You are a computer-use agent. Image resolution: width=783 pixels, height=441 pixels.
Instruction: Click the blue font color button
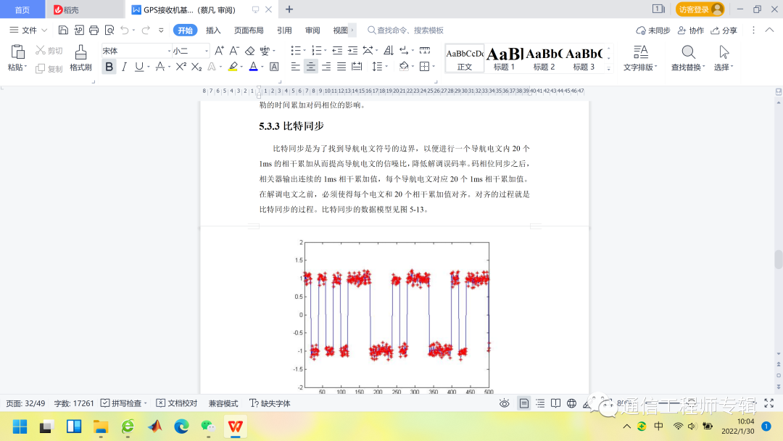pyautogui.click(x=254, y=67)
